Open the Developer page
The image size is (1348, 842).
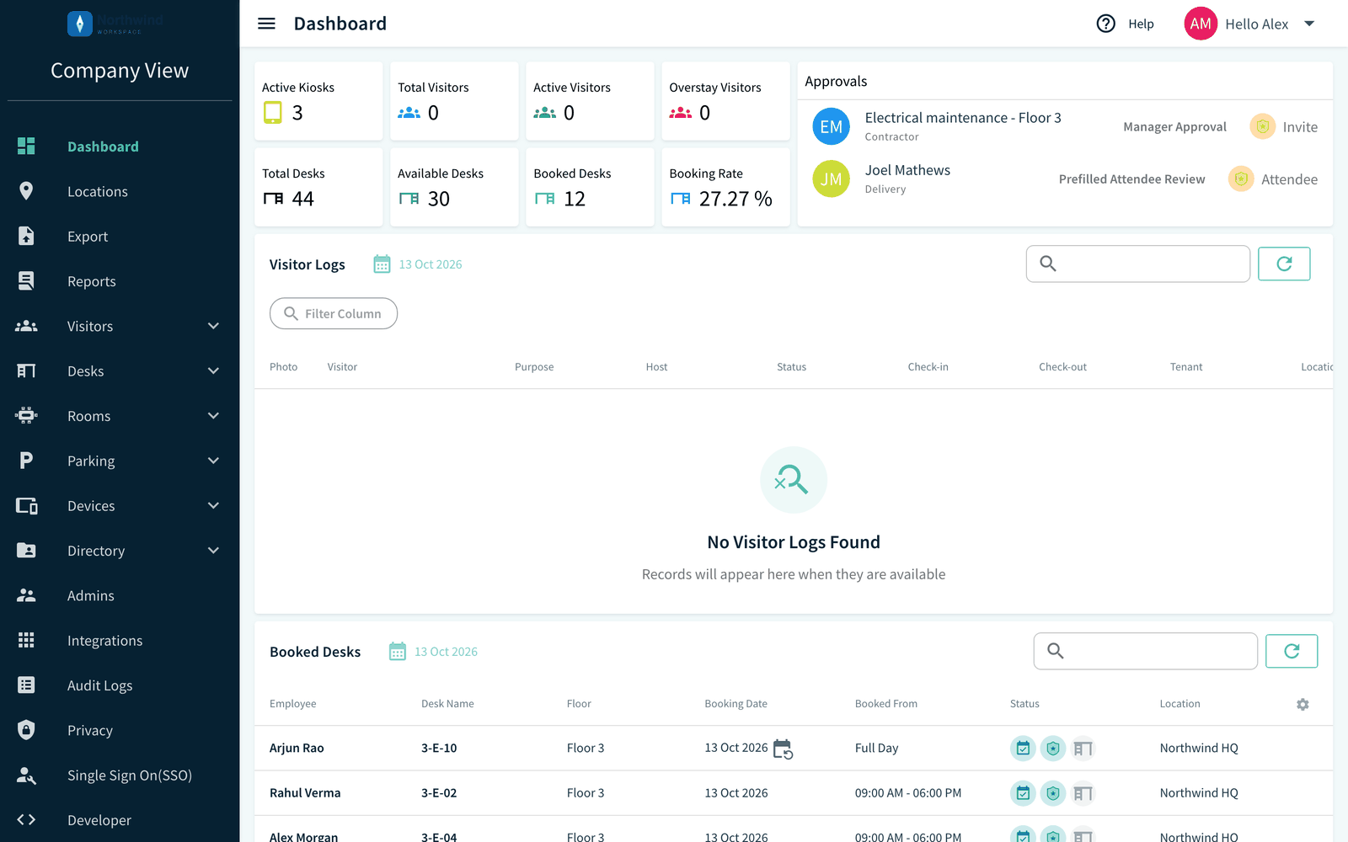(120, 820)
